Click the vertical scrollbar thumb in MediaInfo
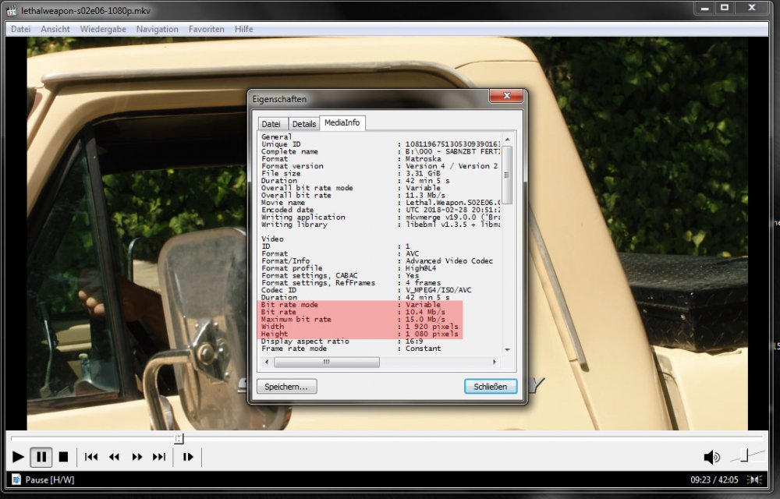Image resolution: width=780 pixels, height=499 pixels. pos(507,175)
